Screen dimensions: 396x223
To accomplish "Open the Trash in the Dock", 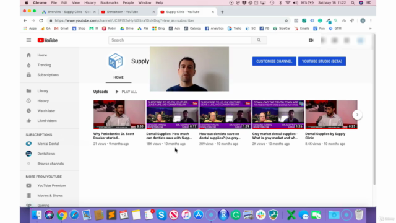I will point(359,215).
